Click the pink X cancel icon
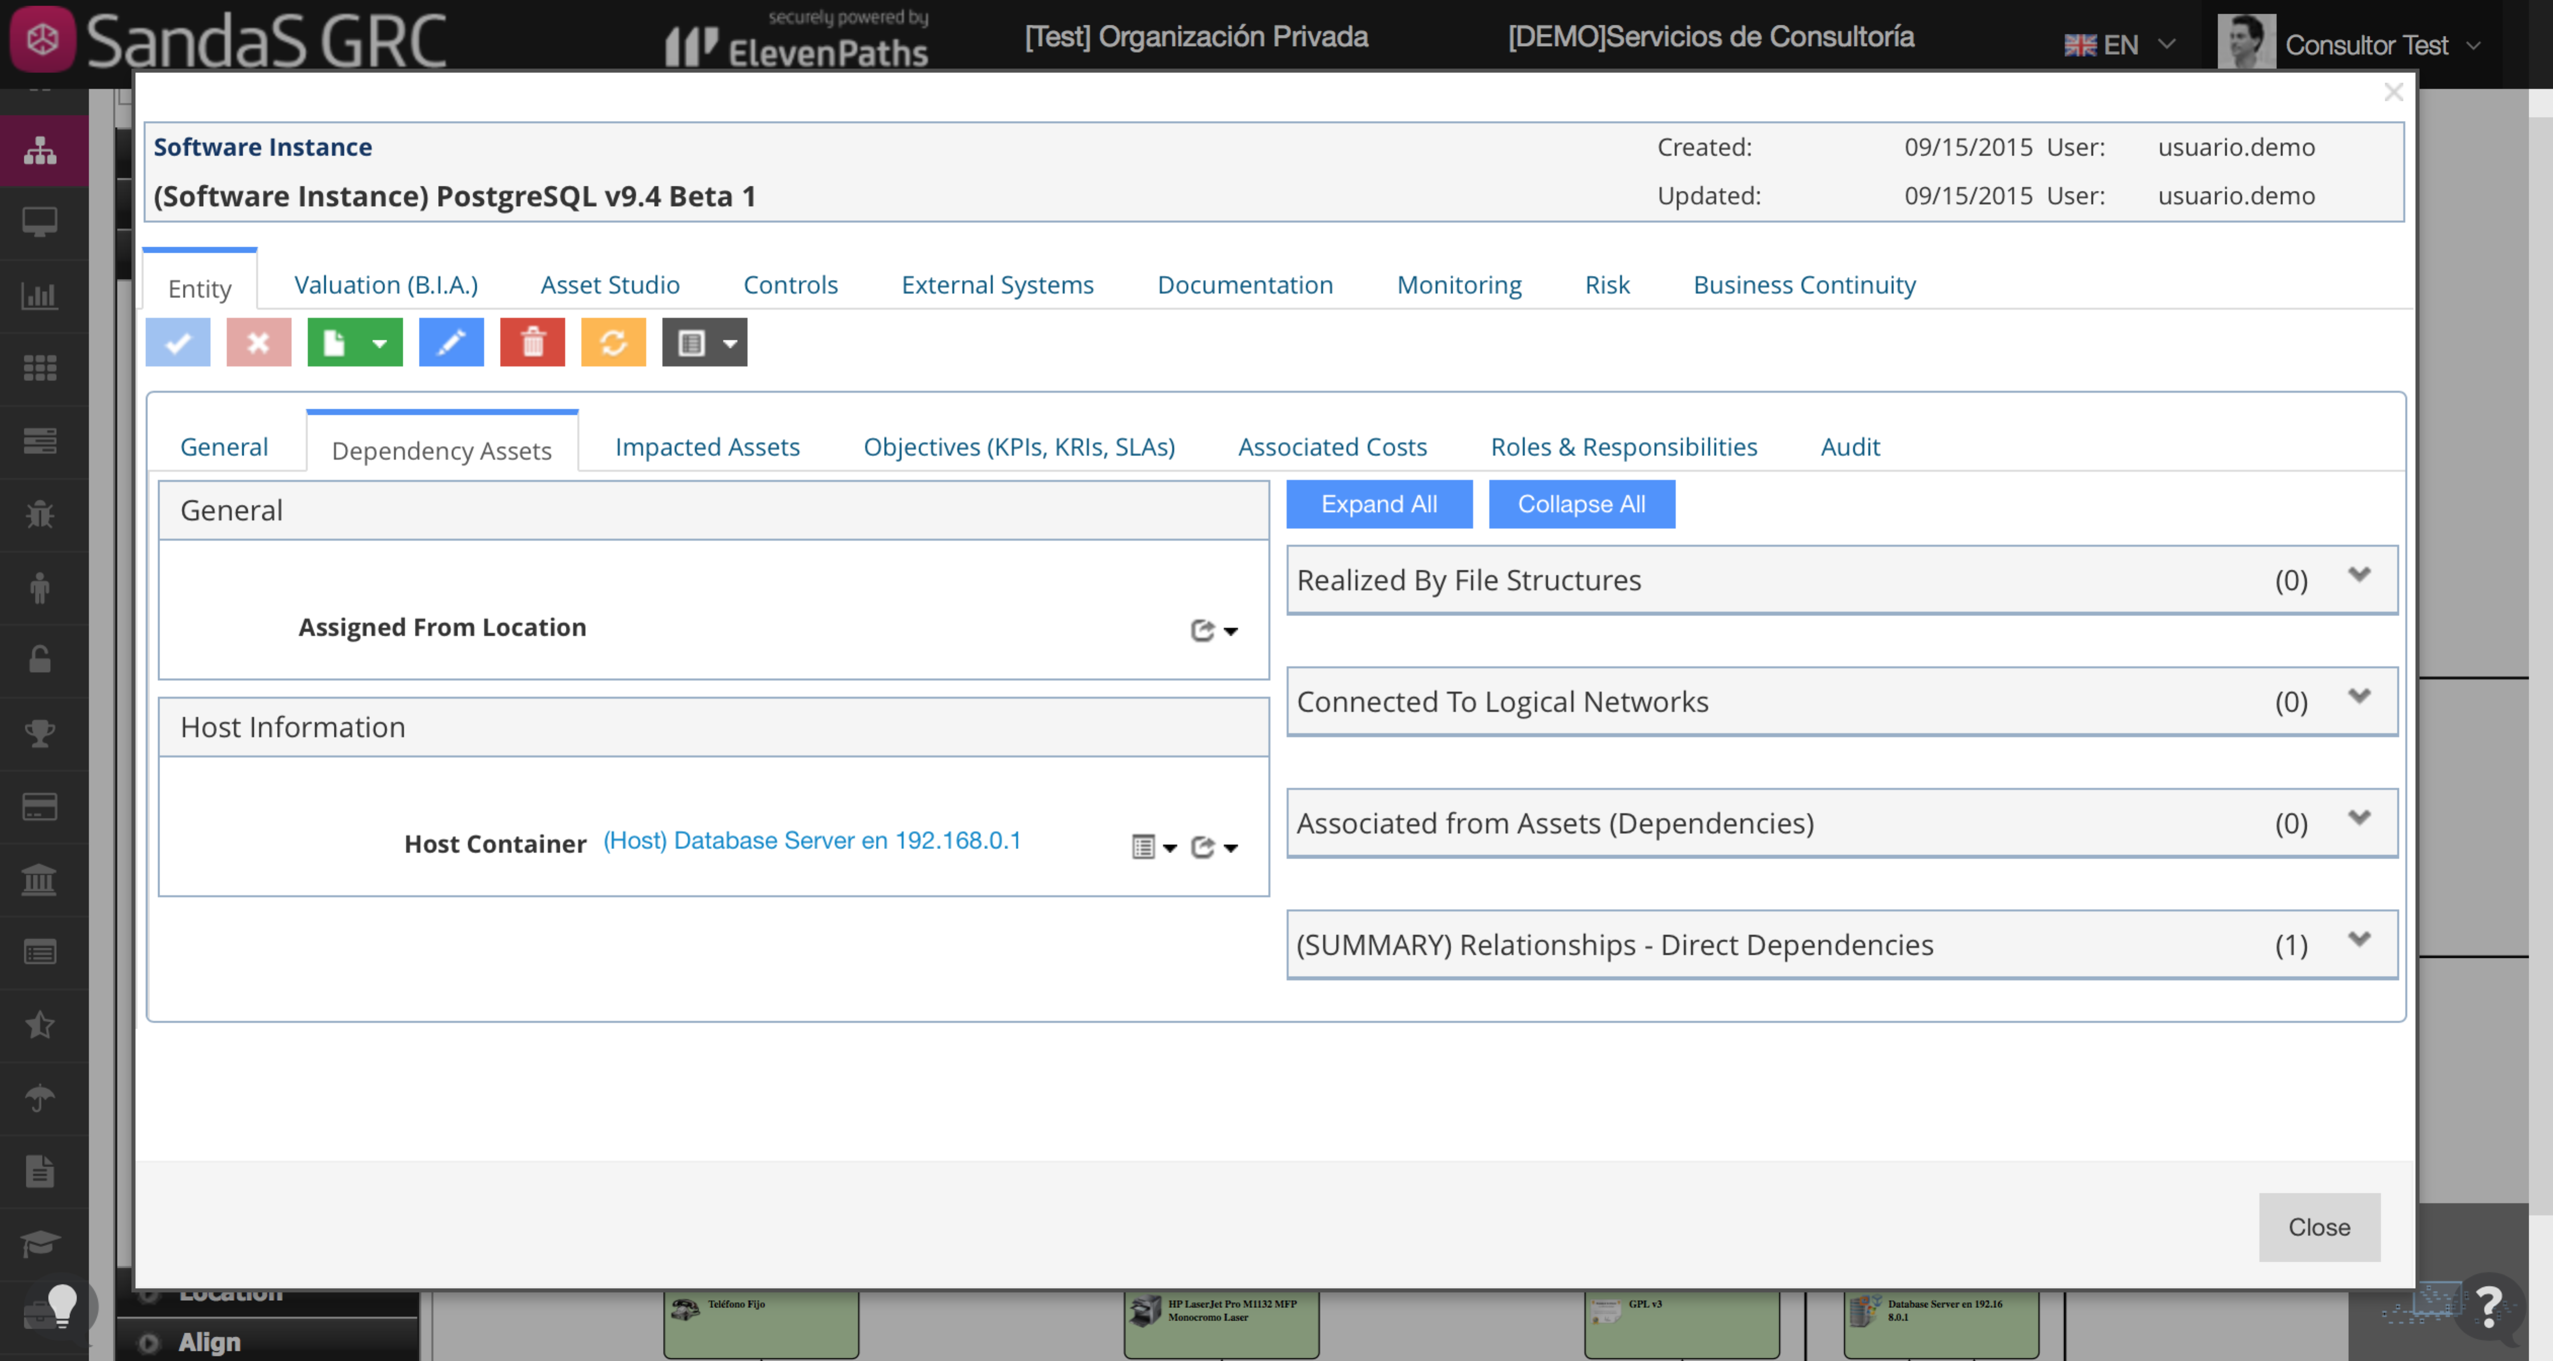 pyautogui.click(x=259, y=343)
